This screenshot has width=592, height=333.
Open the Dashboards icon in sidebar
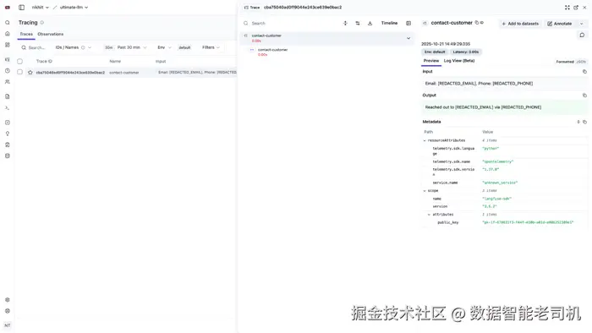pyautogui.click(x=7, y=45)
